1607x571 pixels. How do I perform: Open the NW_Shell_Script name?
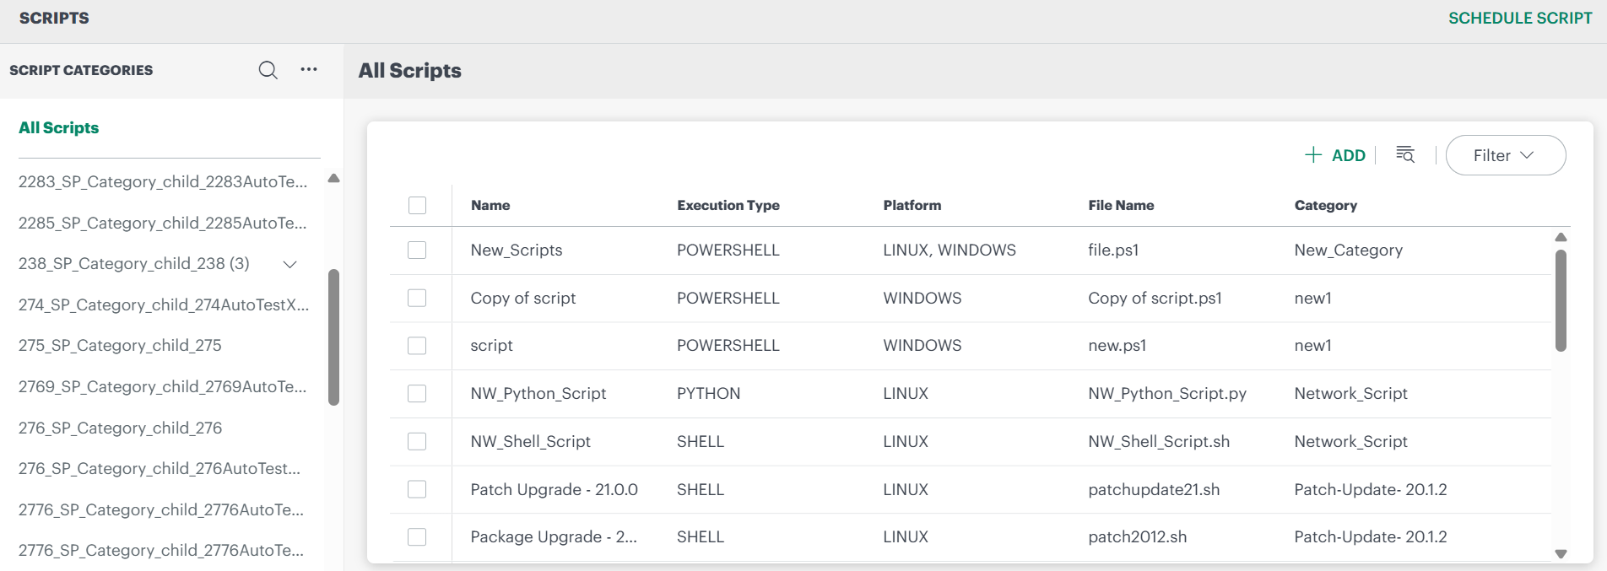(531, 441)
